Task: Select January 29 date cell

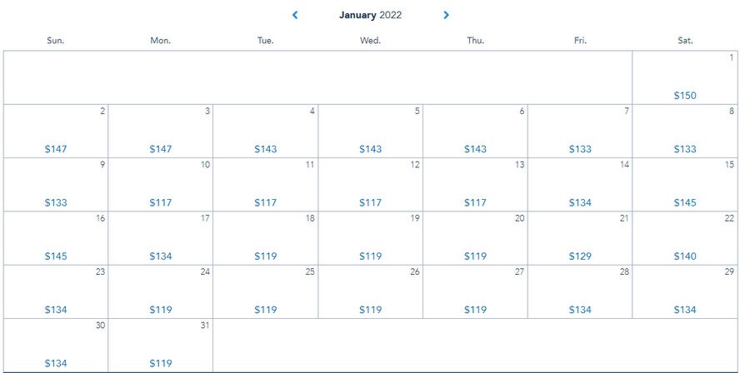Action: [x=685, y=291]
